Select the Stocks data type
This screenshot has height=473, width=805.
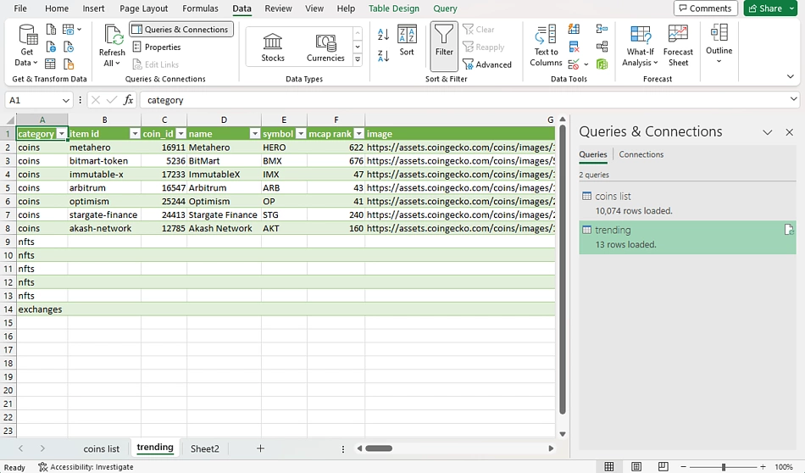point(273,47)
